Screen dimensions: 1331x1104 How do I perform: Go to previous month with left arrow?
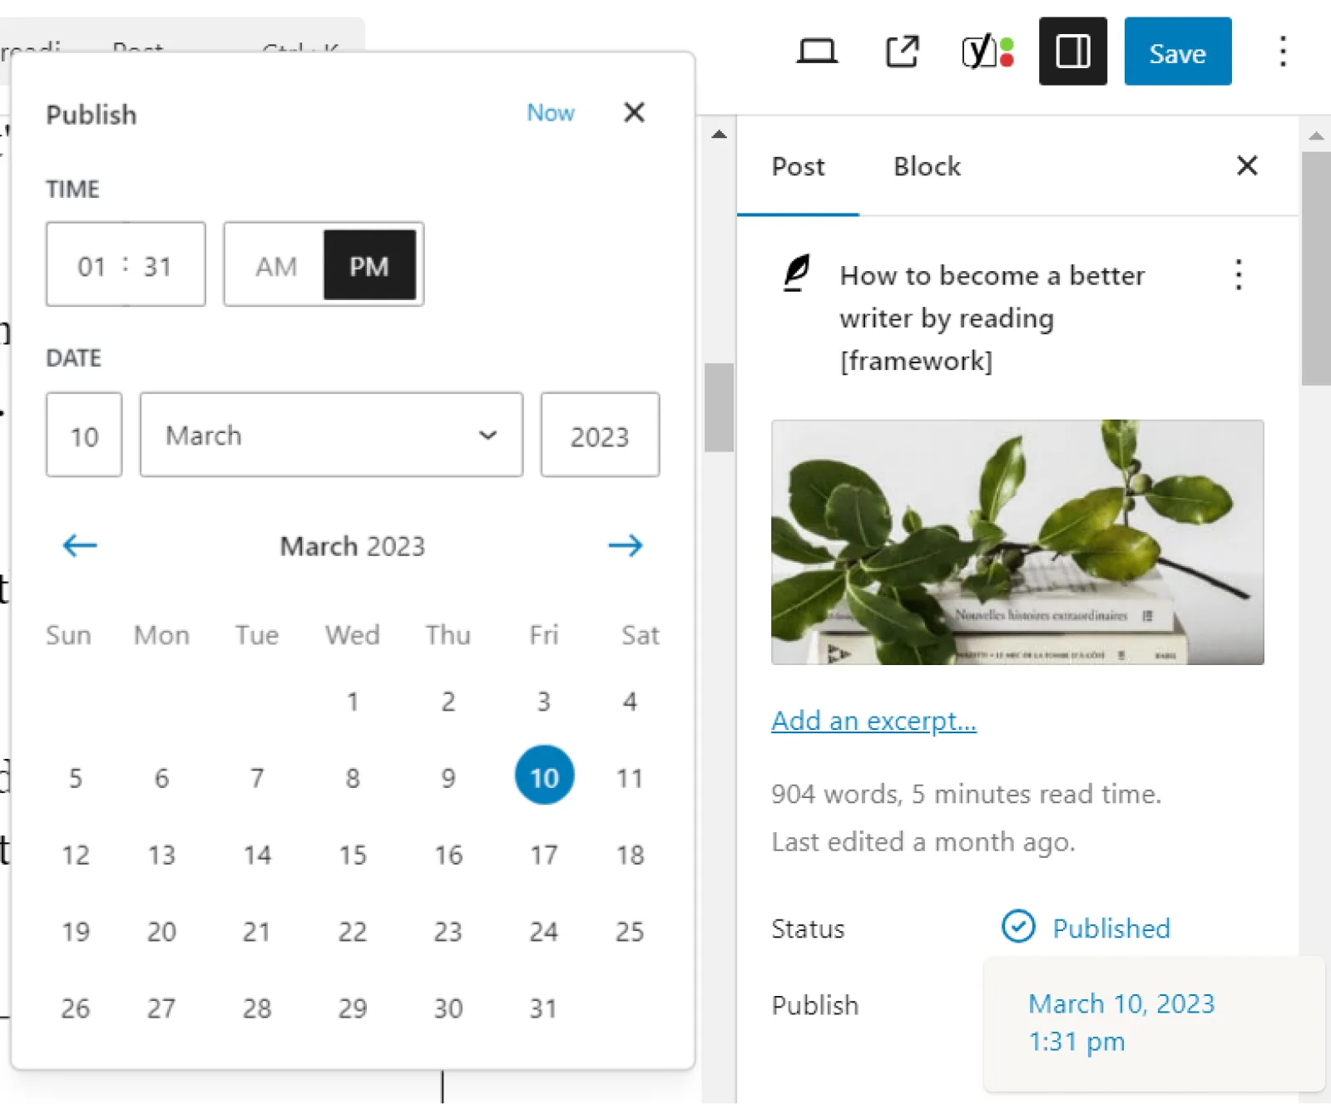80,545
